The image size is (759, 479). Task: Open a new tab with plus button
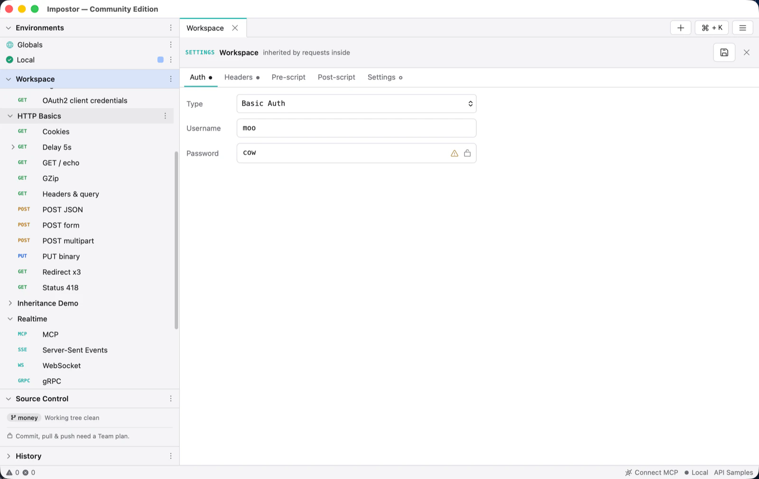click(x=680, y=28)
